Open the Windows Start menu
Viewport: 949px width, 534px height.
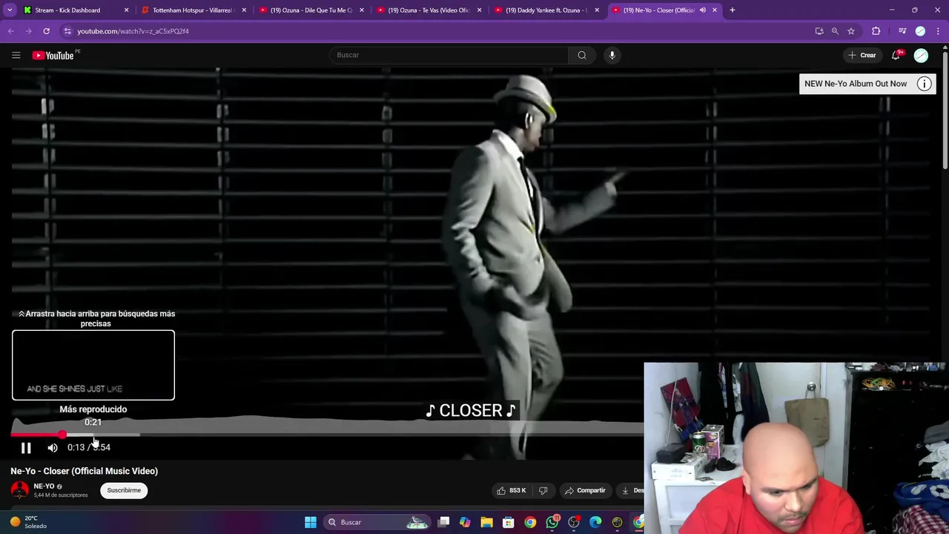click(x=311, y=522)
